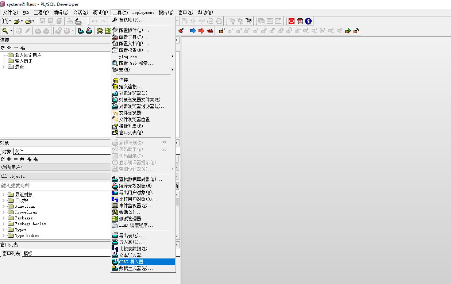451x284 pixels.
Task: Click the blue info icon in toolbar
Action: (x=308, y=21)
